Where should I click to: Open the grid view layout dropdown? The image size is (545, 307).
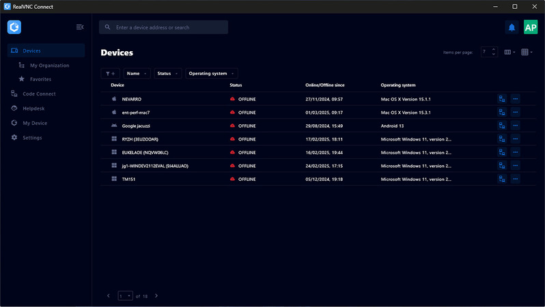coord(527,52)
